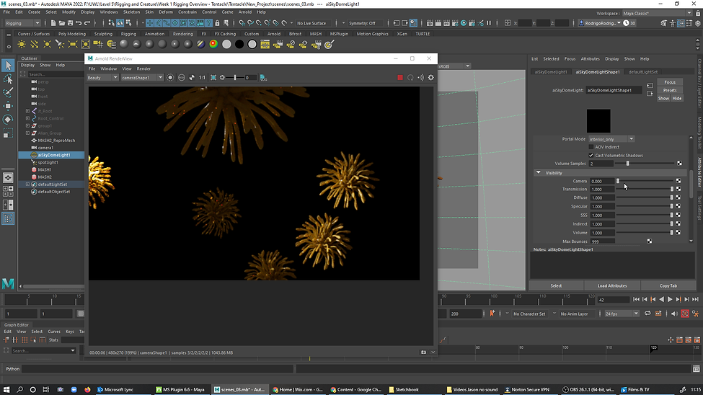703x395 pixels.
Task: Click the Redo icon in status line
Action: coord(87,23)
